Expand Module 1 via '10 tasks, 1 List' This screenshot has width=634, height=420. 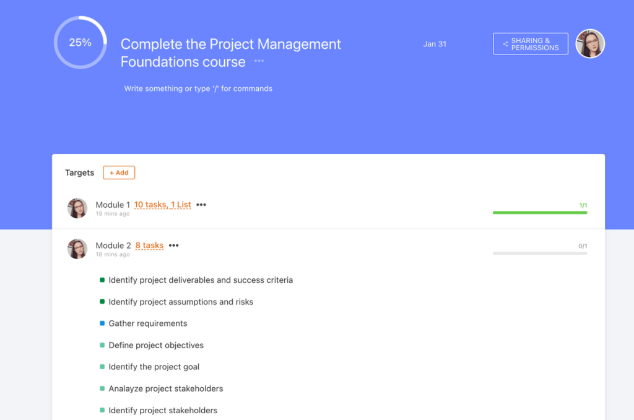click(162, 205)
